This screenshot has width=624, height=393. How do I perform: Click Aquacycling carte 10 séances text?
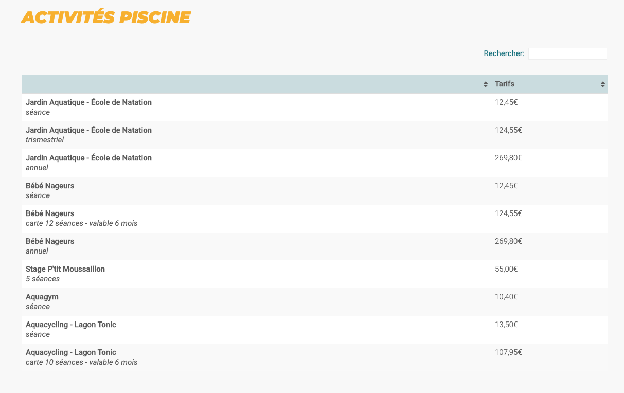(81, 362)
